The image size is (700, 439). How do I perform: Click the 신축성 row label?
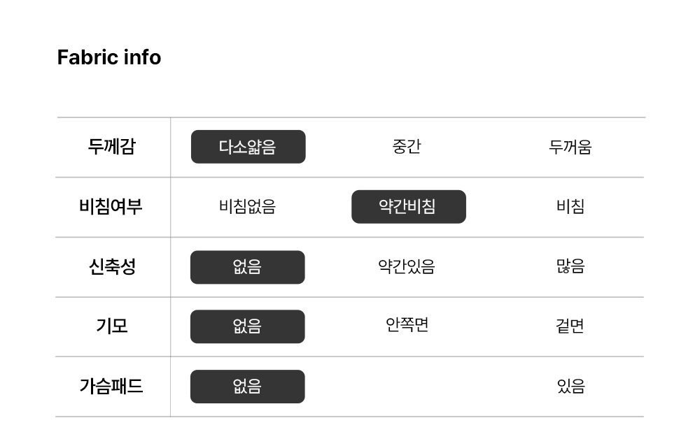(x=112, y=267)
